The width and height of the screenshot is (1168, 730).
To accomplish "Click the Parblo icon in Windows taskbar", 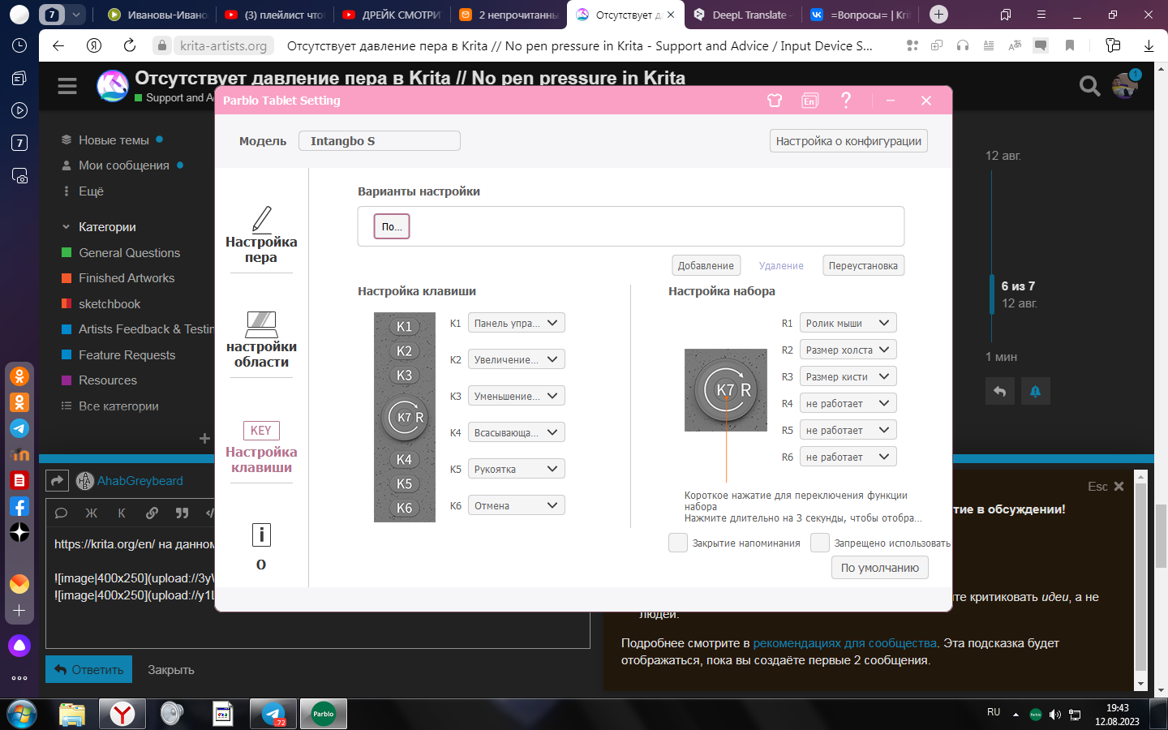I will 324,714.
